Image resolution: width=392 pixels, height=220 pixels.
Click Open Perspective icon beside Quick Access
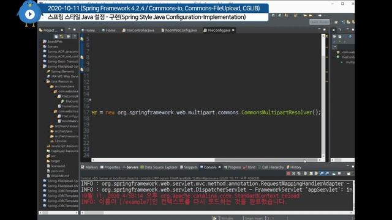tap(336, 22)
